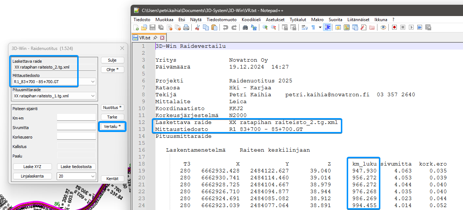Expand the Mittaustiedosto dropdown
Image resolution: width=463 pixels, height=210 pixels.
(x=93, y=82)
